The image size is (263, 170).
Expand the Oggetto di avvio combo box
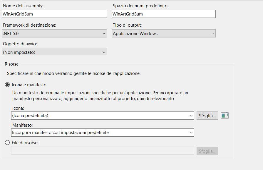click(54, 52)
